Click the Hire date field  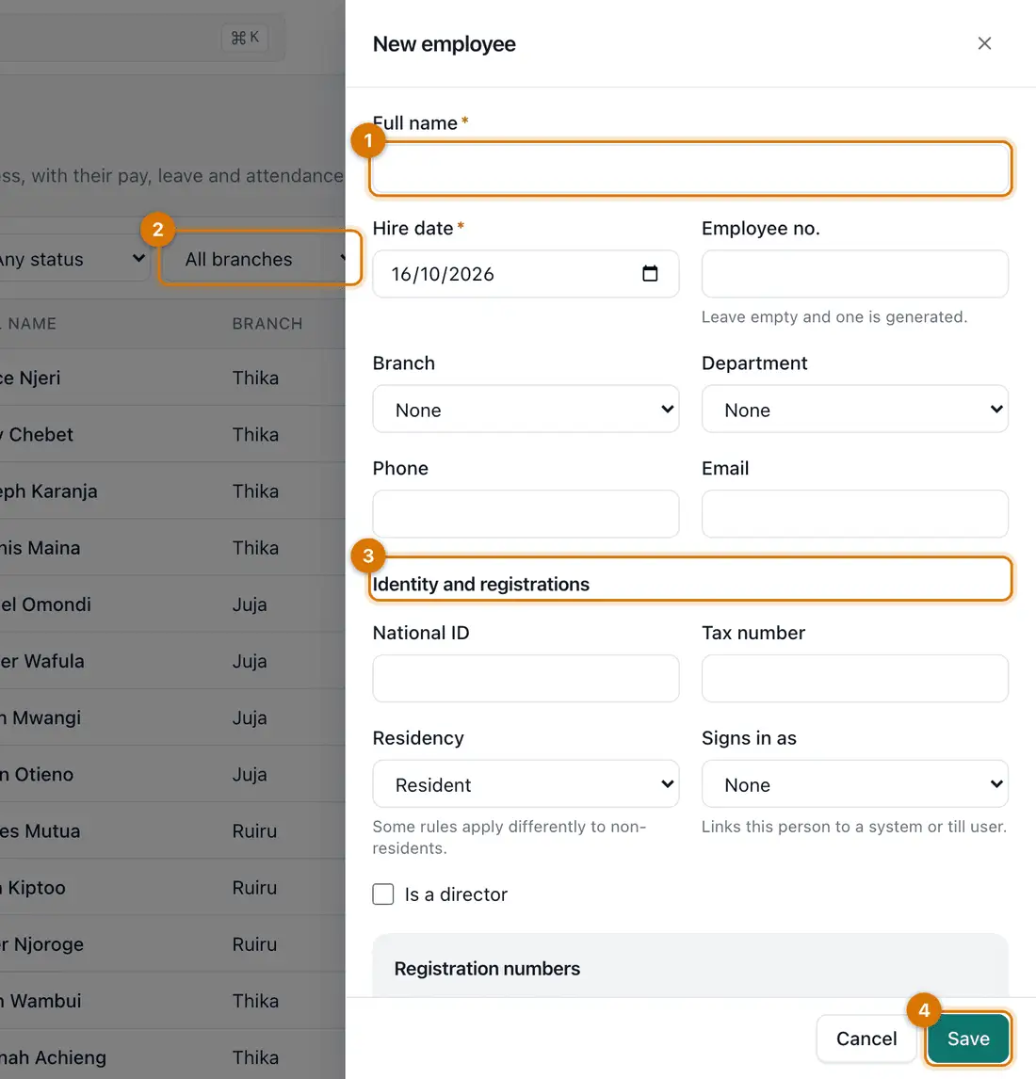(x=526, y=273)
